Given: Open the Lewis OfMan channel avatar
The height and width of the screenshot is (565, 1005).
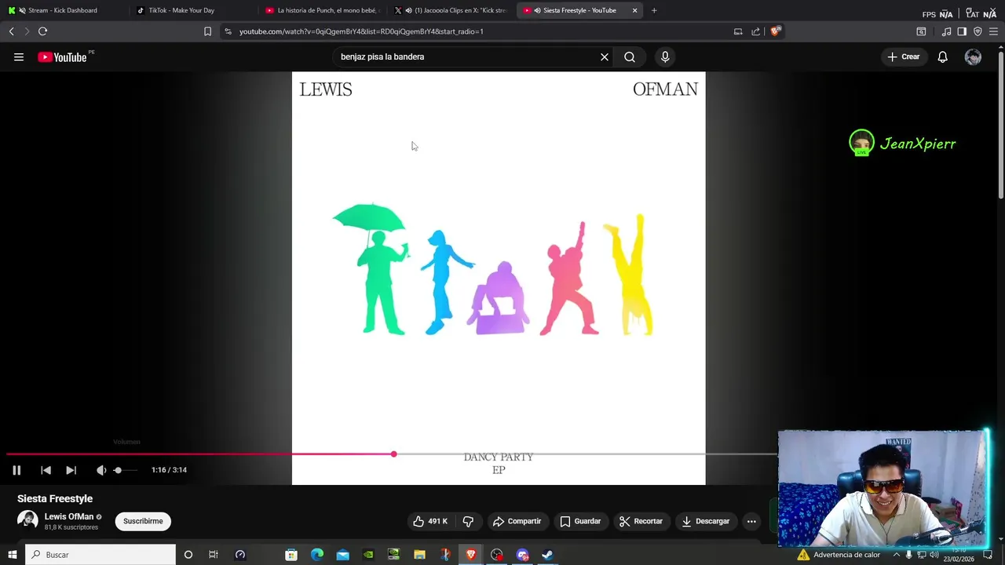Looking at the screenshot, I should tap(27, 520).
